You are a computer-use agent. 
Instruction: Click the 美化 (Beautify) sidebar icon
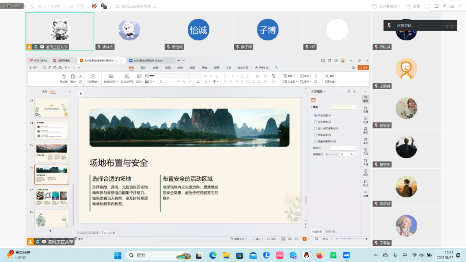(x=366, y=140)
